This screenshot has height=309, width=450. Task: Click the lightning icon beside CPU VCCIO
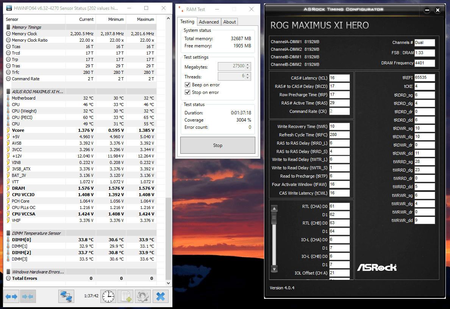pos(8,195)
